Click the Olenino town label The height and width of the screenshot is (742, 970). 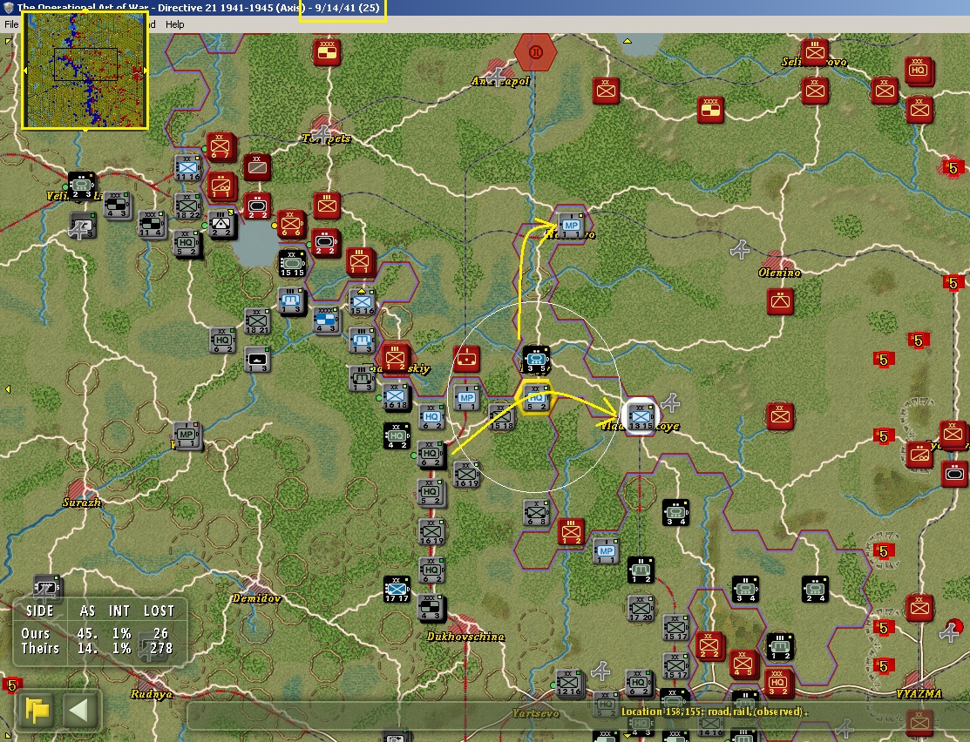tap(779, 273)
